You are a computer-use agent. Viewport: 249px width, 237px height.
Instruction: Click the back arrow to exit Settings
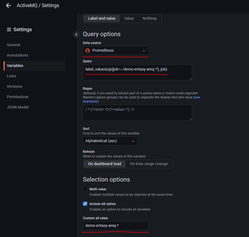[x=8, y=5]
